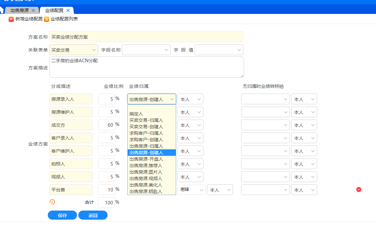Switch to the 出售房源 tab
Image resolution: width=376 pixels, height=230 pixels.
coord(19,10)
